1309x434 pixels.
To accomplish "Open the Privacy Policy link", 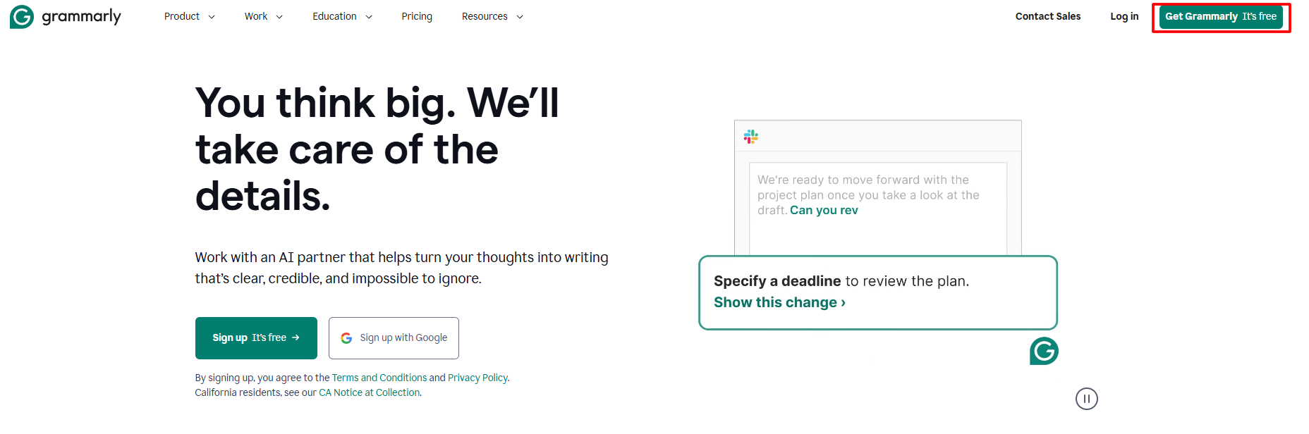I will pos(477,378).
